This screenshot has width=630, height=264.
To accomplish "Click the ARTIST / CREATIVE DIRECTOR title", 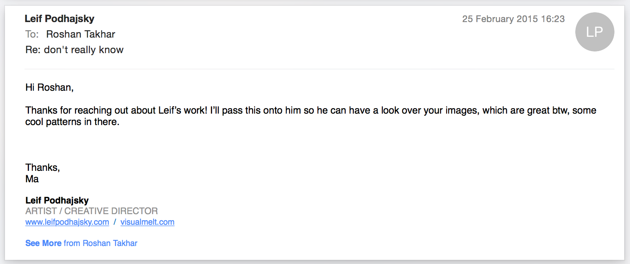I will coord(92,211).
